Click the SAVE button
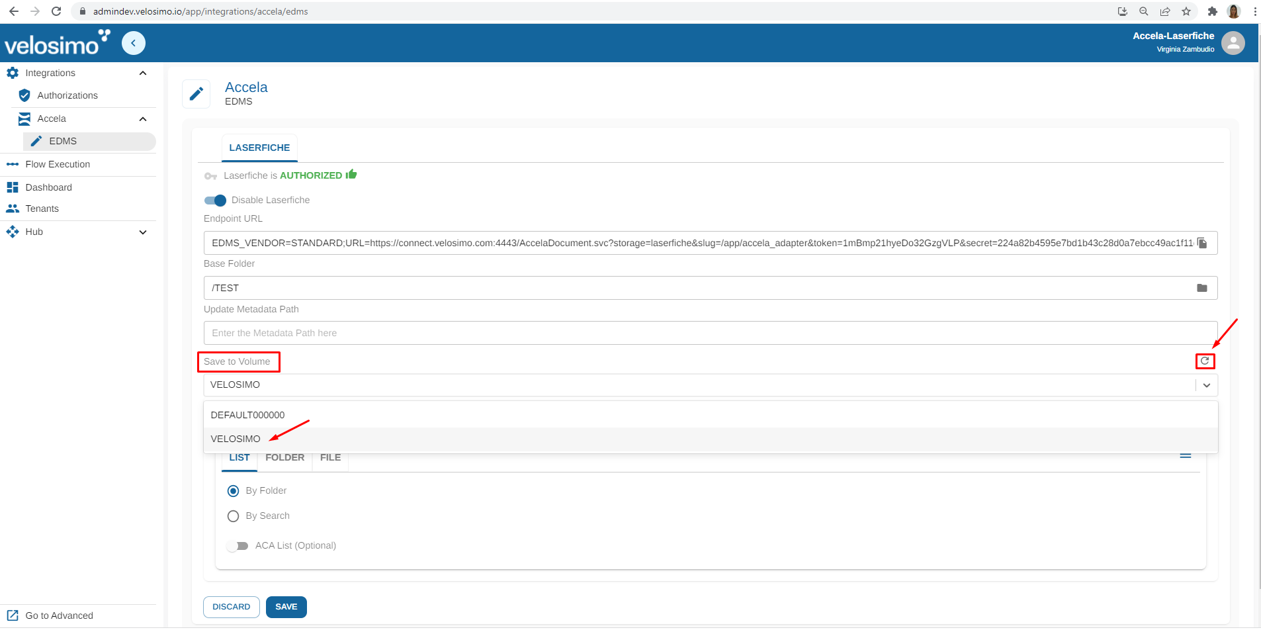The image size is (1261, 632). click(x=286, y=607)
